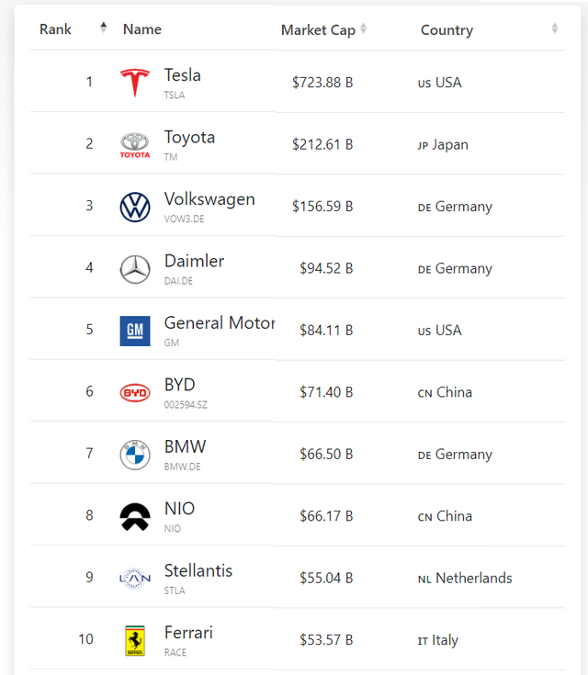Screen dimensions: 588x675
Task: Click the red BYD logo
Action: tap(135, 393)
